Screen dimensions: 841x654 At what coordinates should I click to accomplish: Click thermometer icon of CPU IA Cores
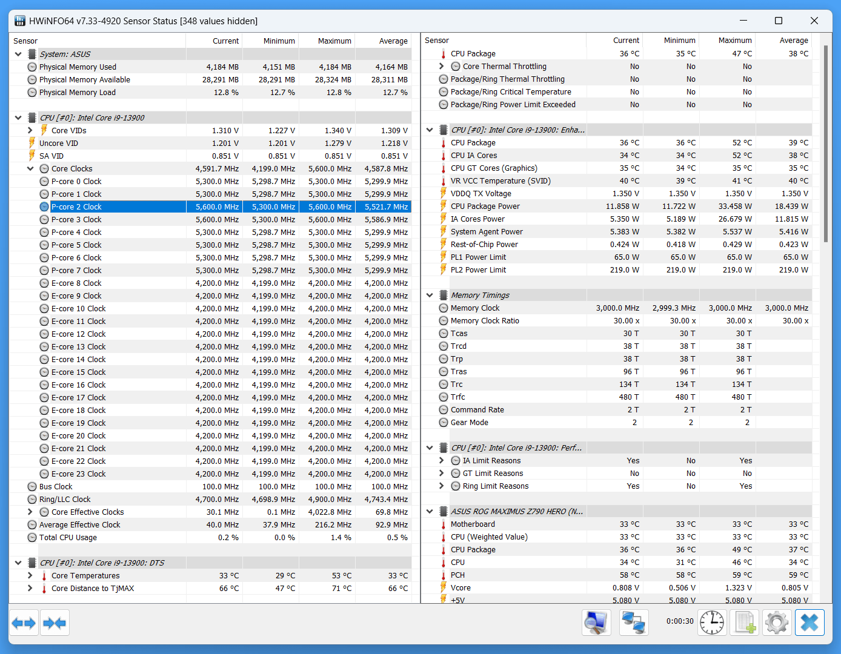pos(444,156)
